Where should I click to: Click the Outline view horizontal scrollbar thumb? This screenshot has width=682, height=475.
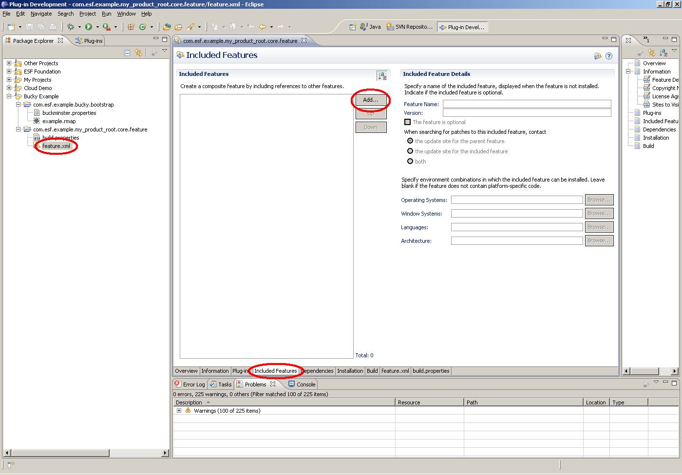[645, 371]
